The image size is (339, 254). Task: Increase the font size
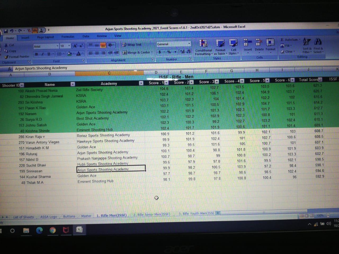point(75,46)
